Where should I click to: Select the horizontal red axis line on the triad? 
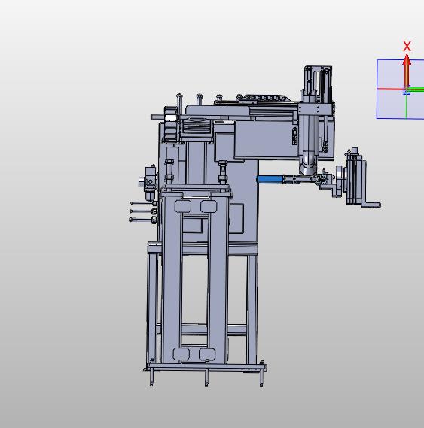click(x=391, y=89)
